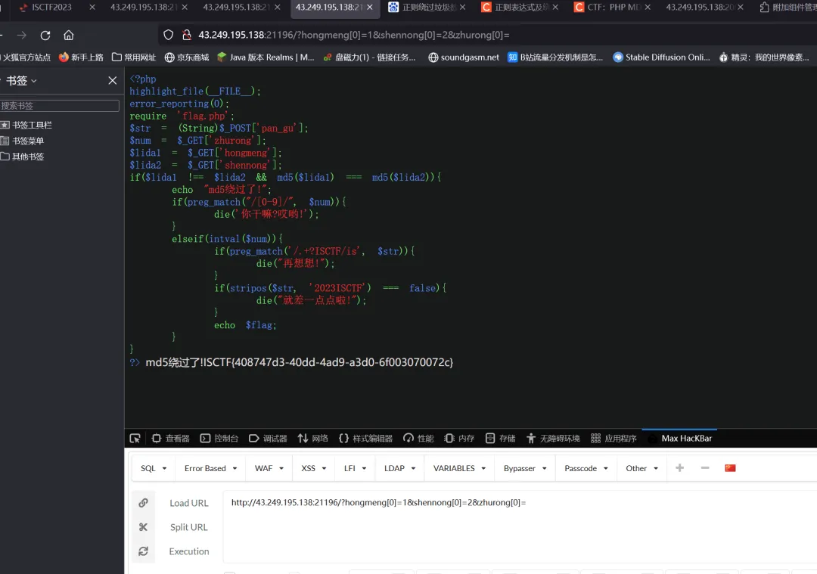Click the HackBar URL text field
The image size is (817, 574).
520,526
